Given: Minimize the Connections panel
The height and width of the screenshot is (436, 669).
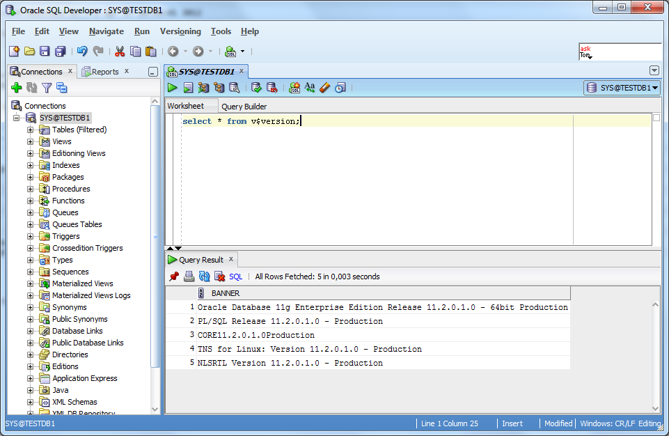Looking at the screenshot, I should (153, 72).
